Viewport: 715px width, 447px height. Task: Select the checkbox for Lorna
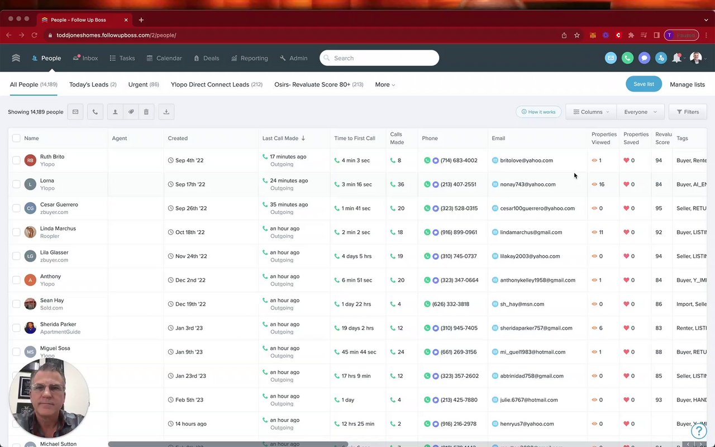point(16,184)
